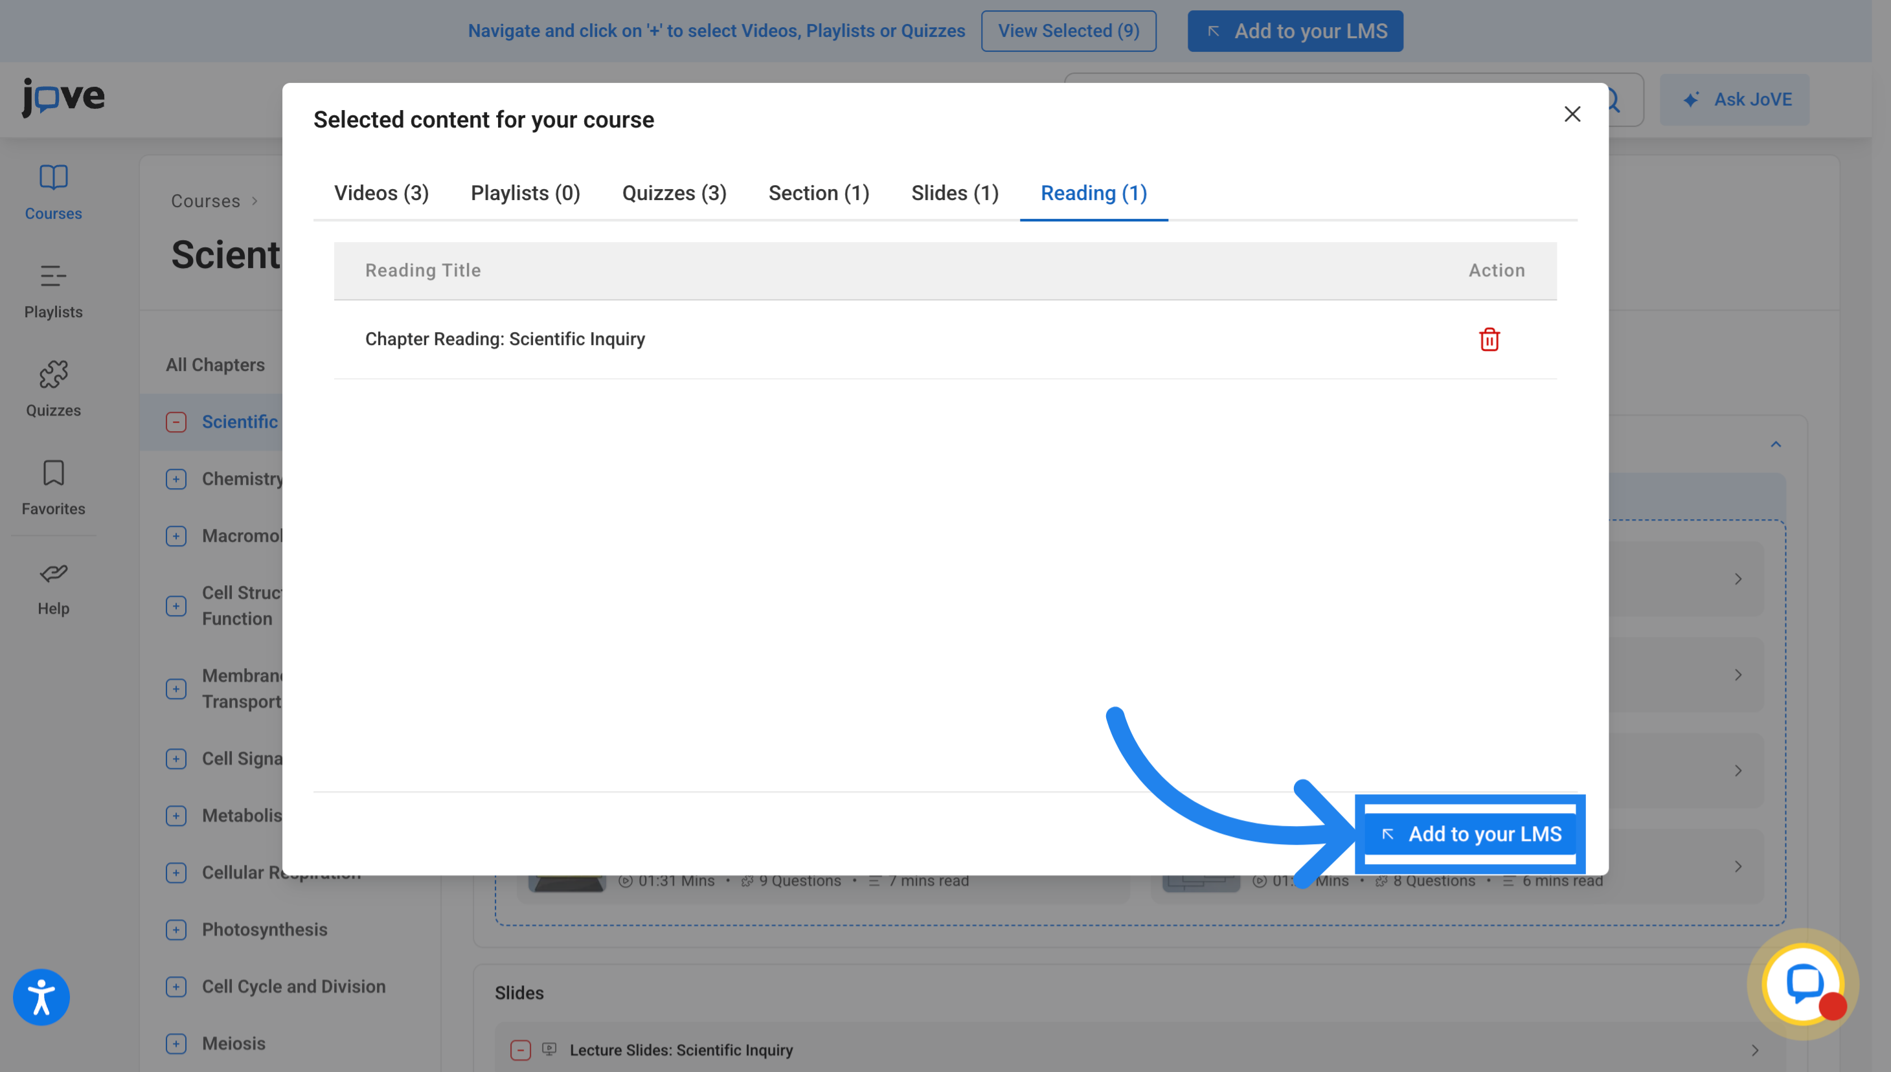
Task: Open the Courses breadcrumb link
Action: pos(205,201)
